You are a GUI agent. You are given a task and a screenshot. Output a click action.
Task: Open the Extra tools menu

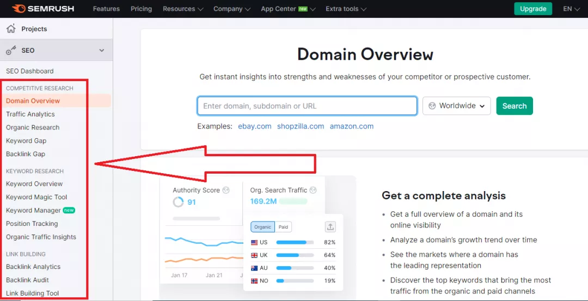point(346,9)
